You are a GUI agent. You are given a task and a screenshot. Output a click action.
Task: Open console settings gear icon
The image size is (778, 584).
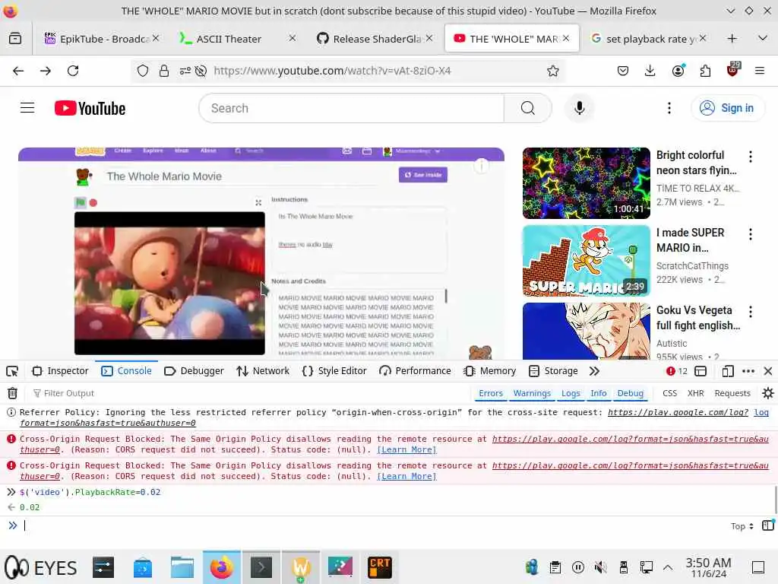(x=767, y=393)
